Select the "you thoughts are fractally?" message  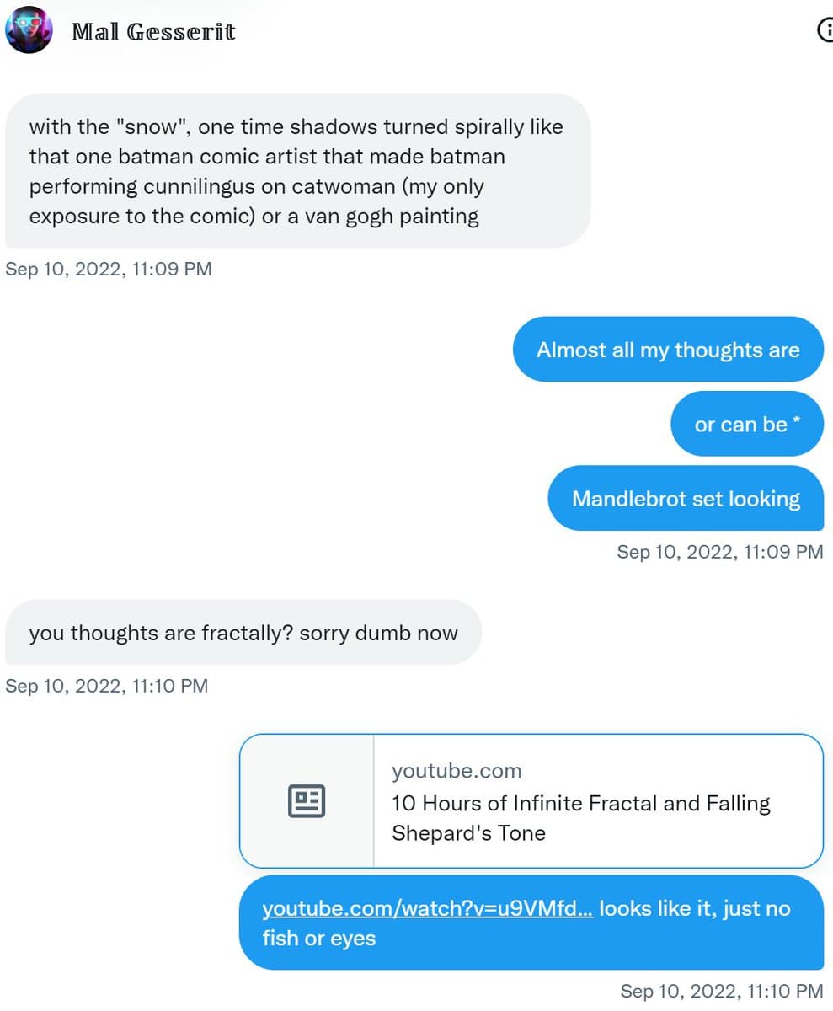click(243, 633)
